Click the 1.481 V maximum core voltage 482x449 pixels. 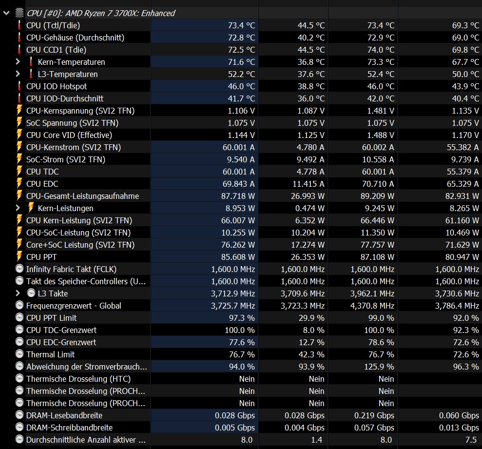(x=381, y=111)
